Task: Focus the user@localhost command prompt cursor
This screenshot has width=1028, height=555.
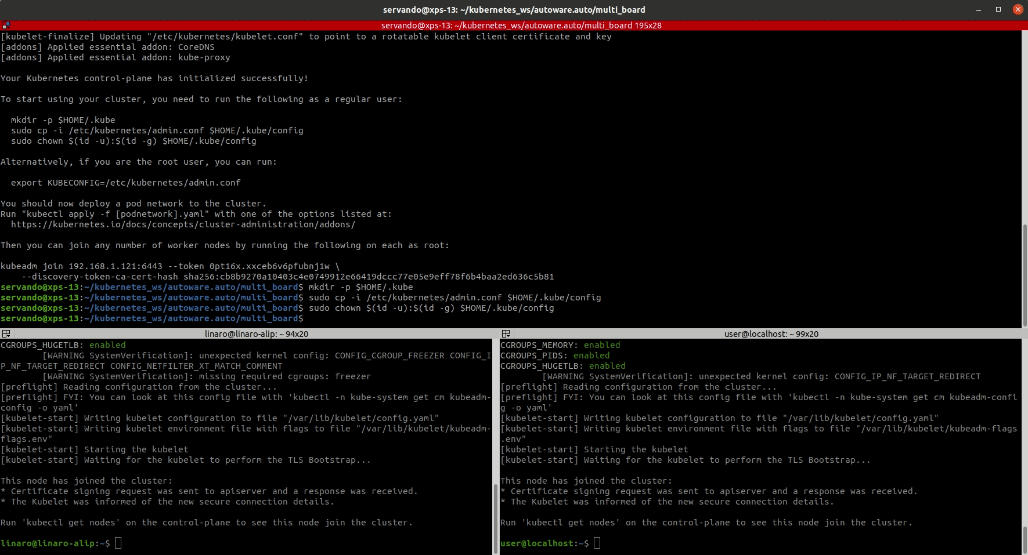Action: [597, 543]
